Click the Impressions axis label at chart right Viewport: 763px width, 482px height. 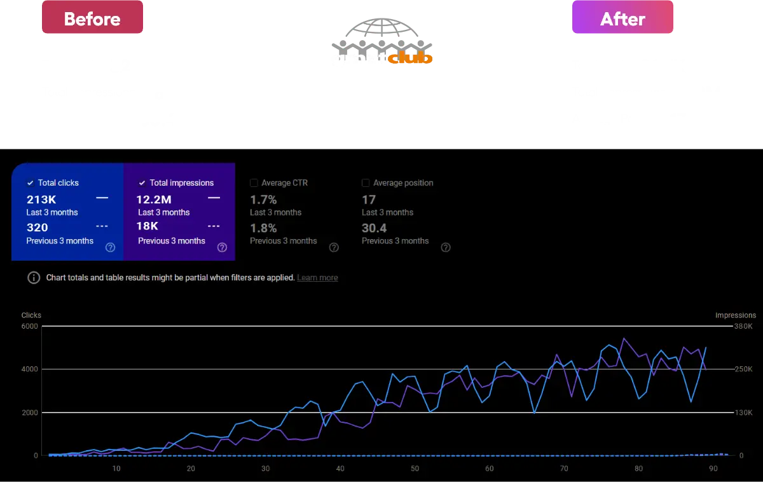736,315
